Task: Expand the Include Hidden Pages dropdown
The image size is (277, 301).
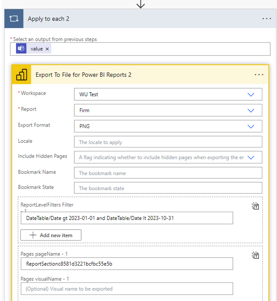Action: pos(251,158)
